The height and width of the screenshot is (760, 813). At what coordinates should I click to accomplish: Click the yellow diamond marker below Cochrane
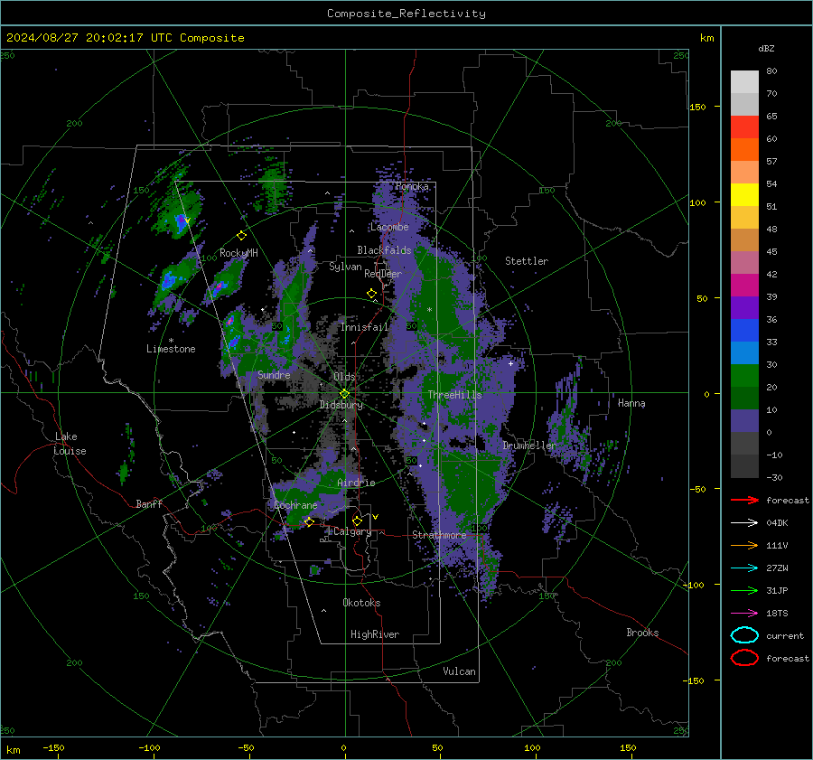[x=309, y=522]
